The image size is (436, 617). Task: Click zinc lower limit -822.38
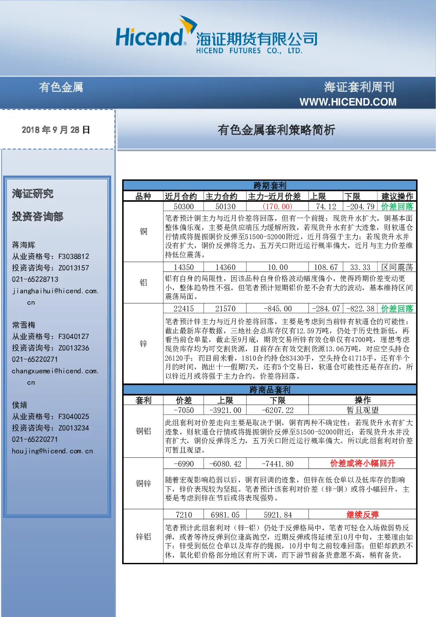click(x=360, y=309)
